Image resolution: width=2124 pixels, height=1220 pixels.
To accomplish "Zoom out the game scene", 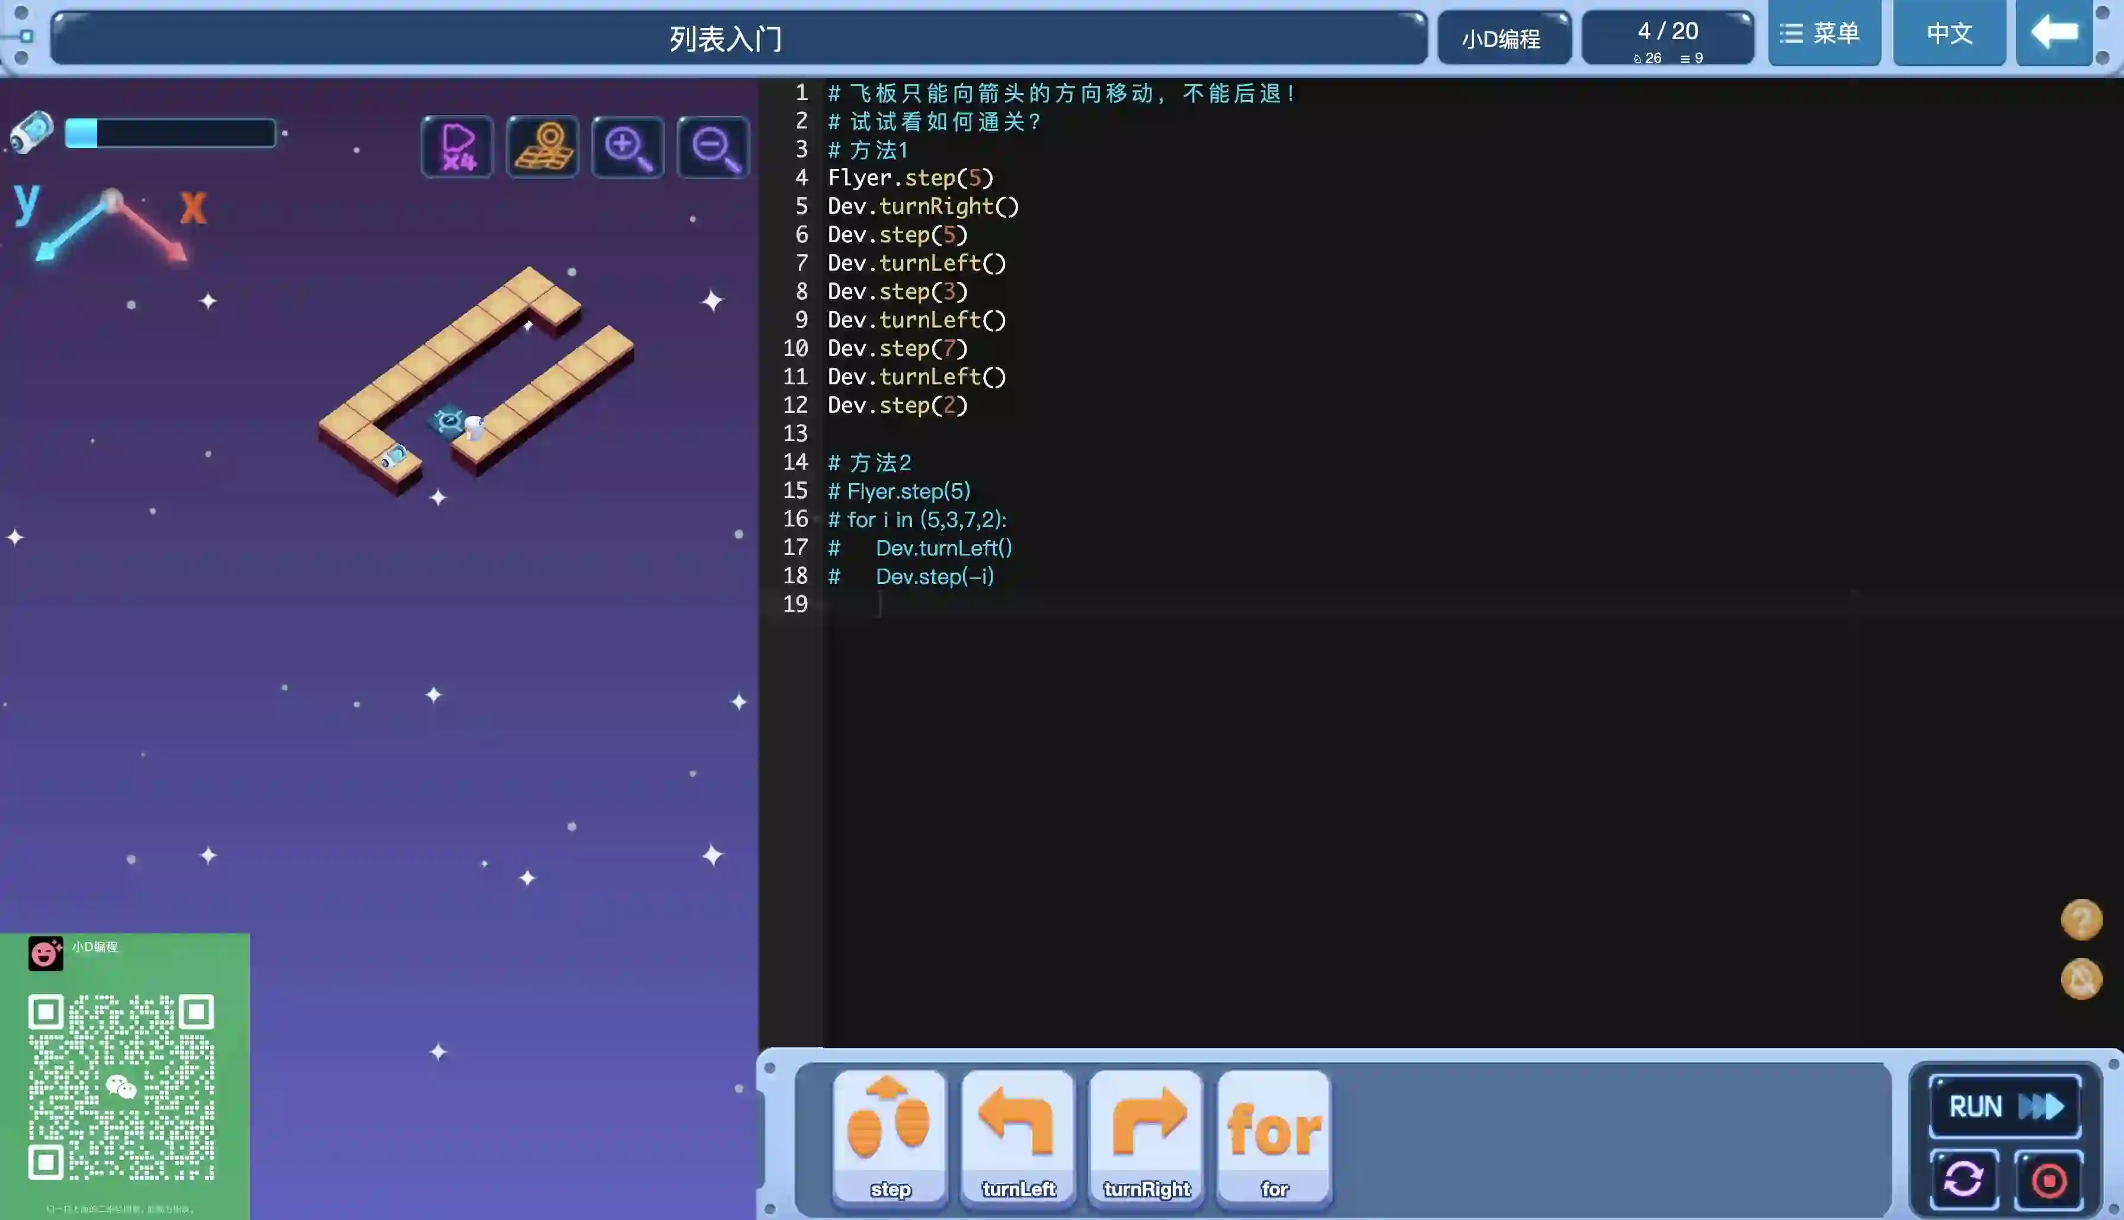I will 714,147.
